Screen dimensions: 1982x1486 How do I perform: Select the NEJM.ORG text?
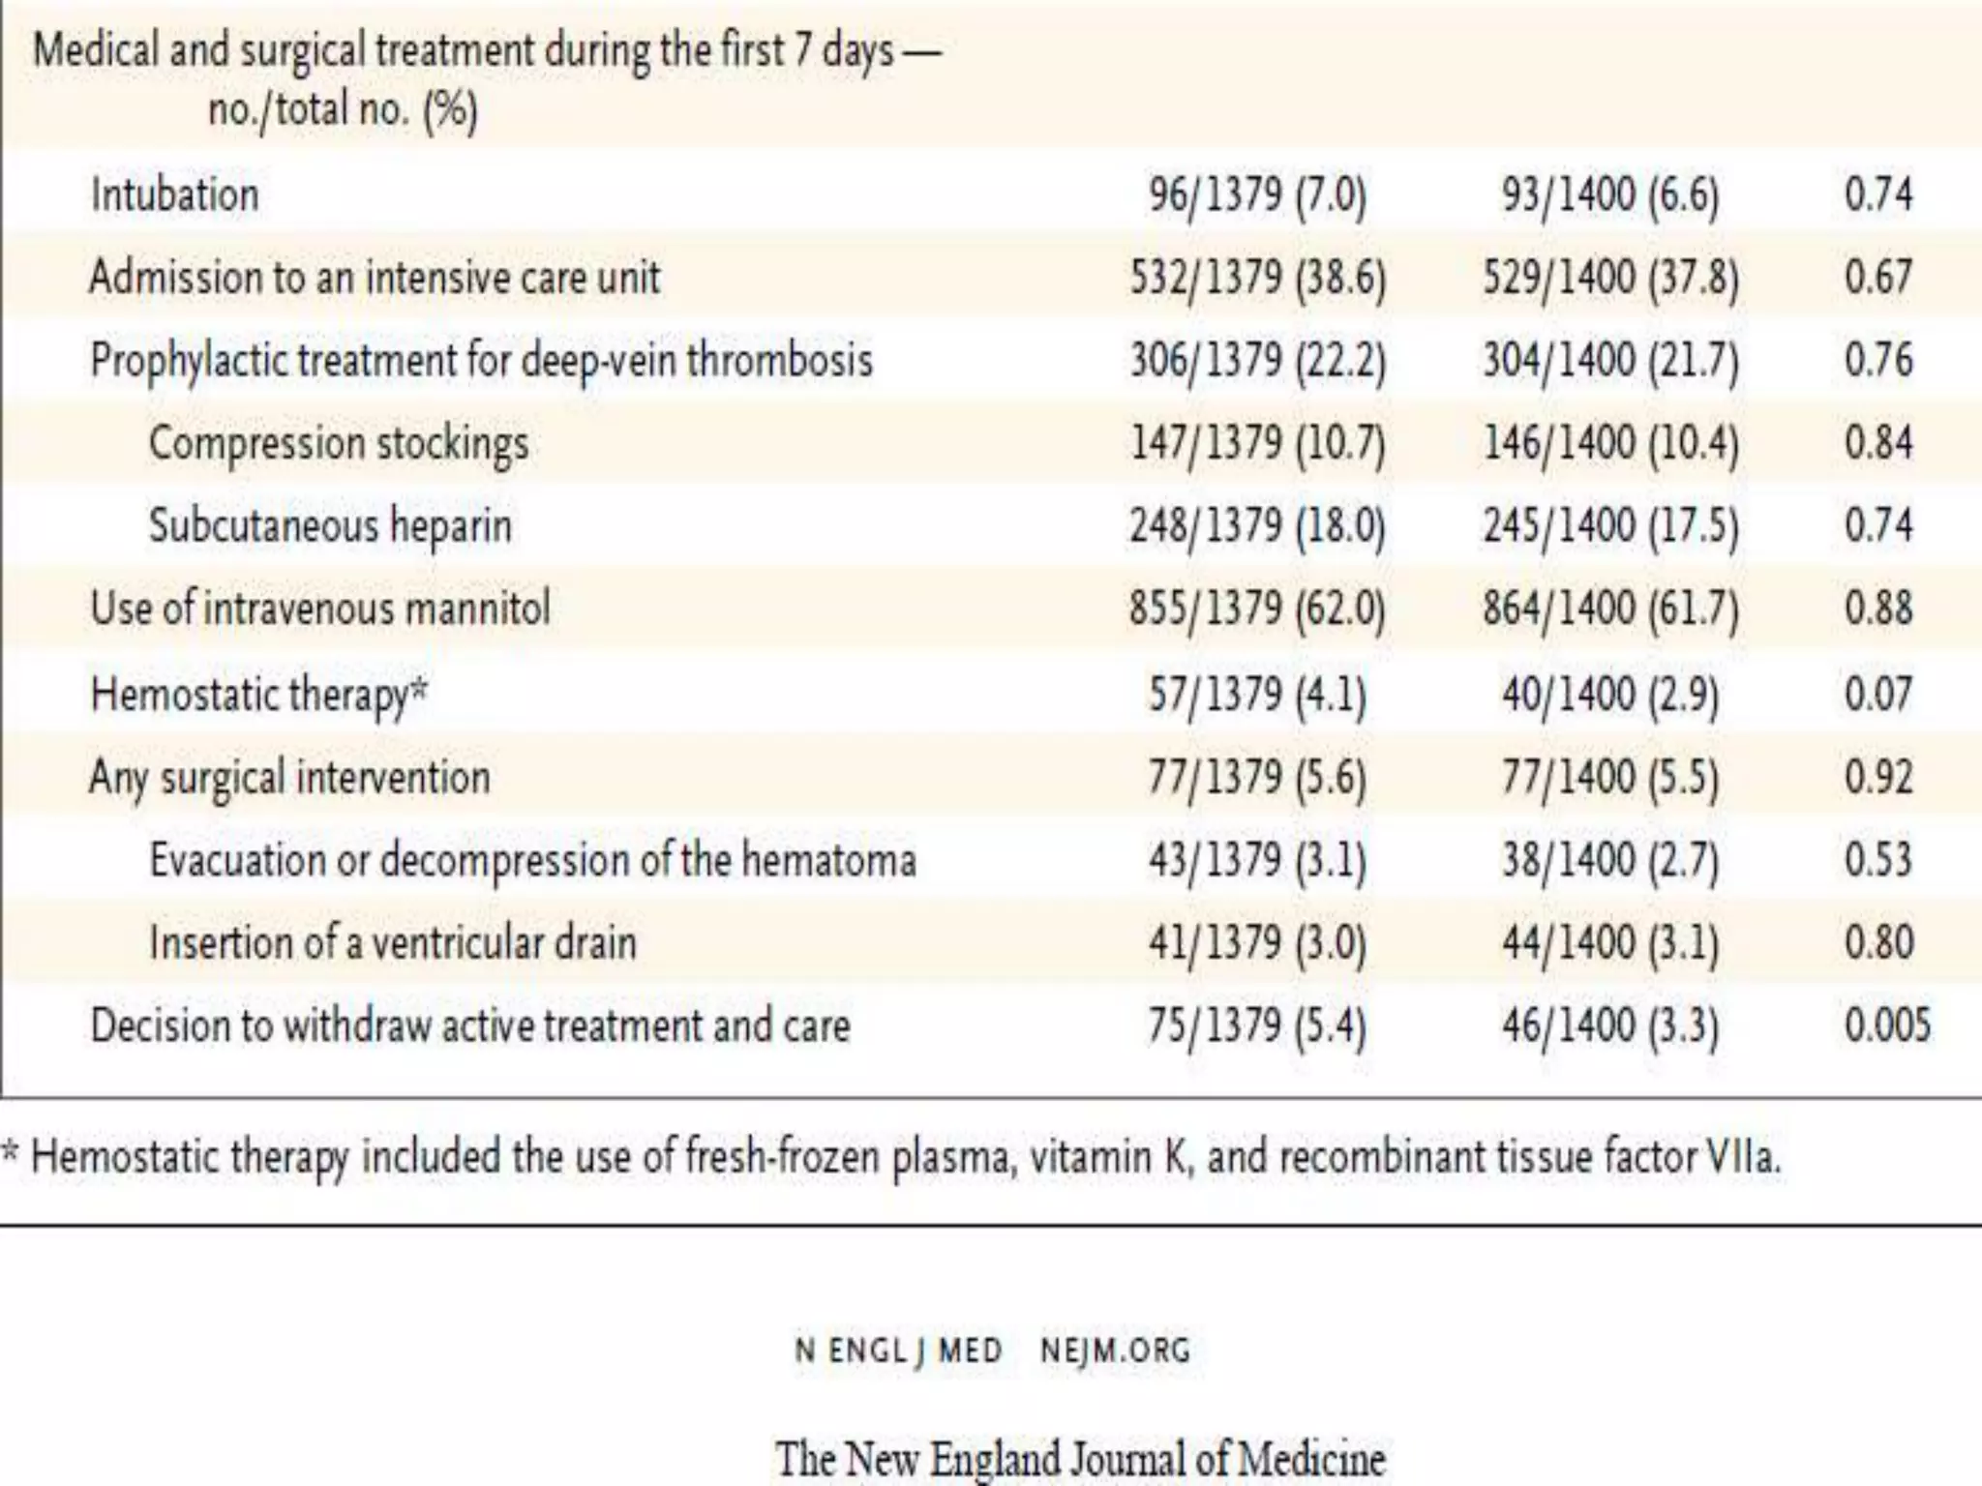click(1116, 1351)
